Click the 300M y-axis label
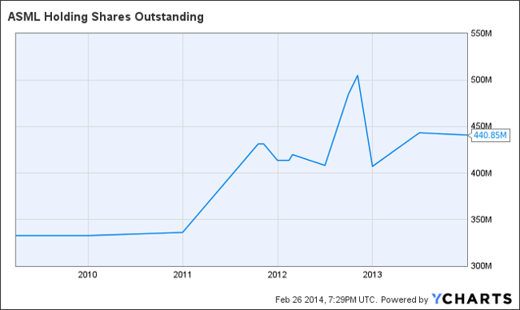The height and width of the screenshot is (310, 520). 481,265
